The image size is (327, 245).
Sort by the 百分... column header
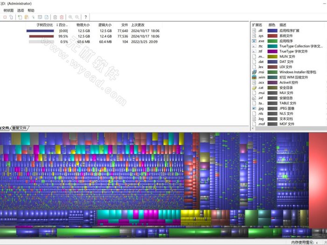tap(62, 25)
